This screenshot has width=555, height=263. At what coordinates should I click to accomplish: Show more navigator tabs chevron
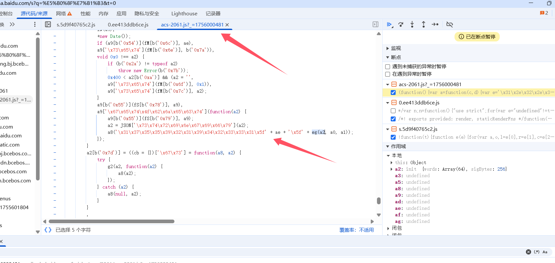pos(12,24)
